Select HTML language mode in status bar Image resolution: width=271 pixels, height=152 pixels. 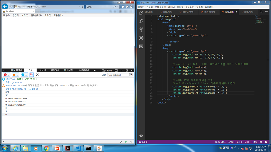coord(254,142)
